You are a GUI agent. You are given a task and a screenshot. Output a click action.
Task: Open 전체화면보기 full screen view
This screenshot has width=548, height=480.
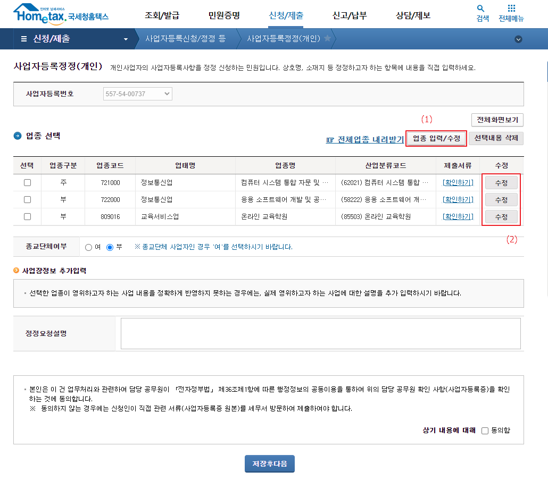tap(497, 120)
